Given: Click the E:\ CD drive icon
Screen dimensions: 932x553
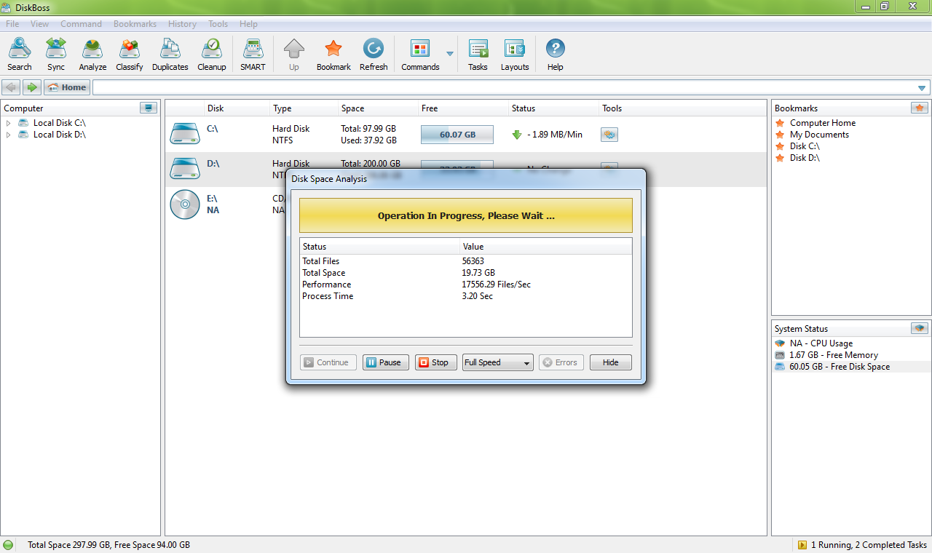Looking at the screenshot, I should click(185, 204).
